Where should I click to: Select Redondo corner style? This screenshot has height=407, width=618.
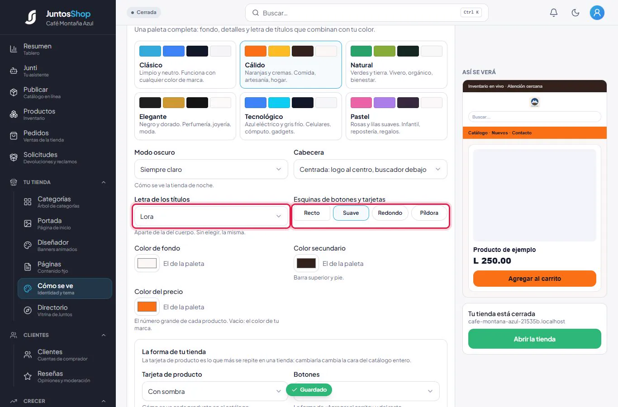click(x=390, y=213)
